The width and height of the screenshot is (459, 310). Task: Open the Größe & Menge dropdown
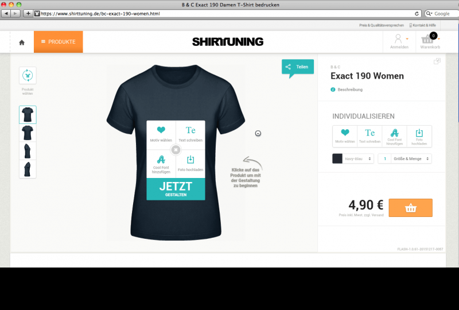click(411, 158)
